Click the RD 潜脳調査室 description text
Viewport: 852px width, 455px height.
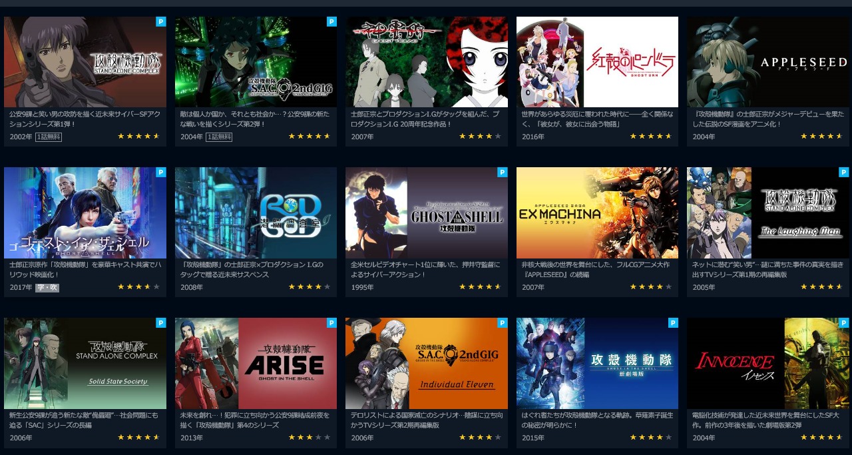252,269
